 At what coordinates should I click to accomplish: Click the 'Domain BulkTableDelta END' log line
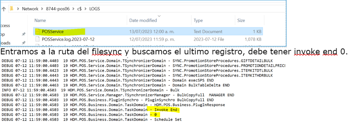[x=116, y=85]
